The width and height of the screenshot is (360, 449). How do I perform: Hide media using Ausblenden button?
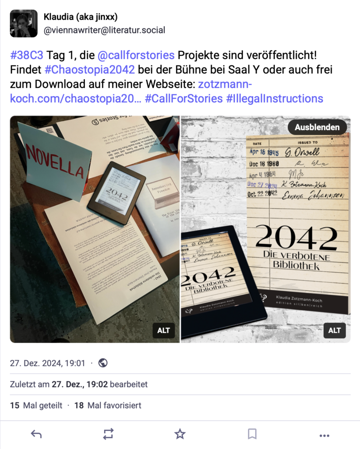point(317,127)
